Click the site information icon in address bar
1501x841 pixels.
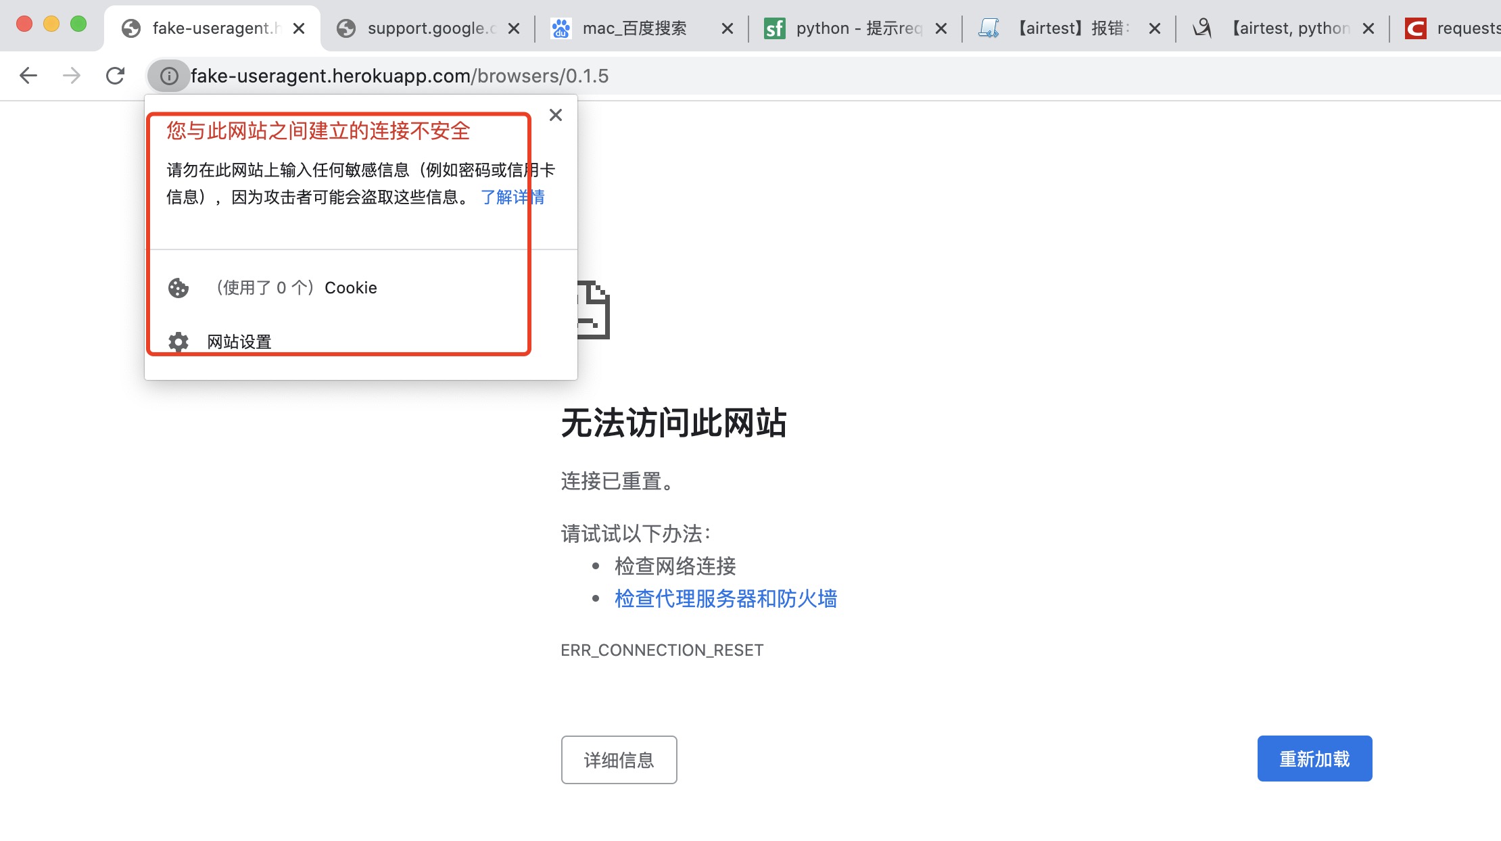tap(168, 76)
